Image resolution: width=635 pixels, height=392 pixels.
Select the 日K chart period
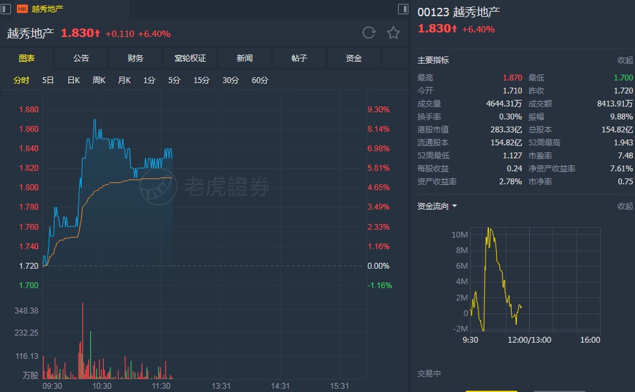(73, 80)
